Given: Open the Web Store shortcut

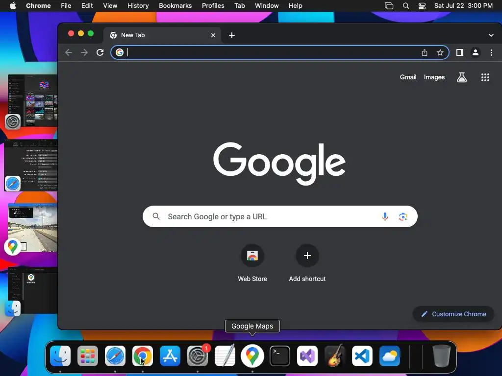Looking at the screenshot, I should 252,263.
